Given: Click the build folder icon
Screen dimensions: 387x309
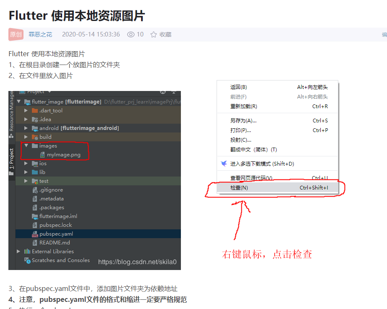Looking at the screenshot, I should click(35, 137).
